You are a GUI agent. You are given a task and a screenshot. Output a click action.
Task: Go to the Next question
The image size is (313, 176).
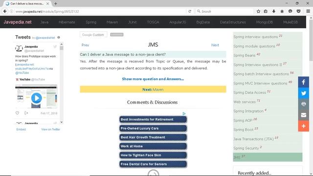click(x=215, y=45)
